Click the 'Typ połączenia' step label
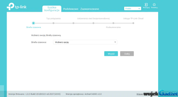Screen dimensions: 178x97 53,19
